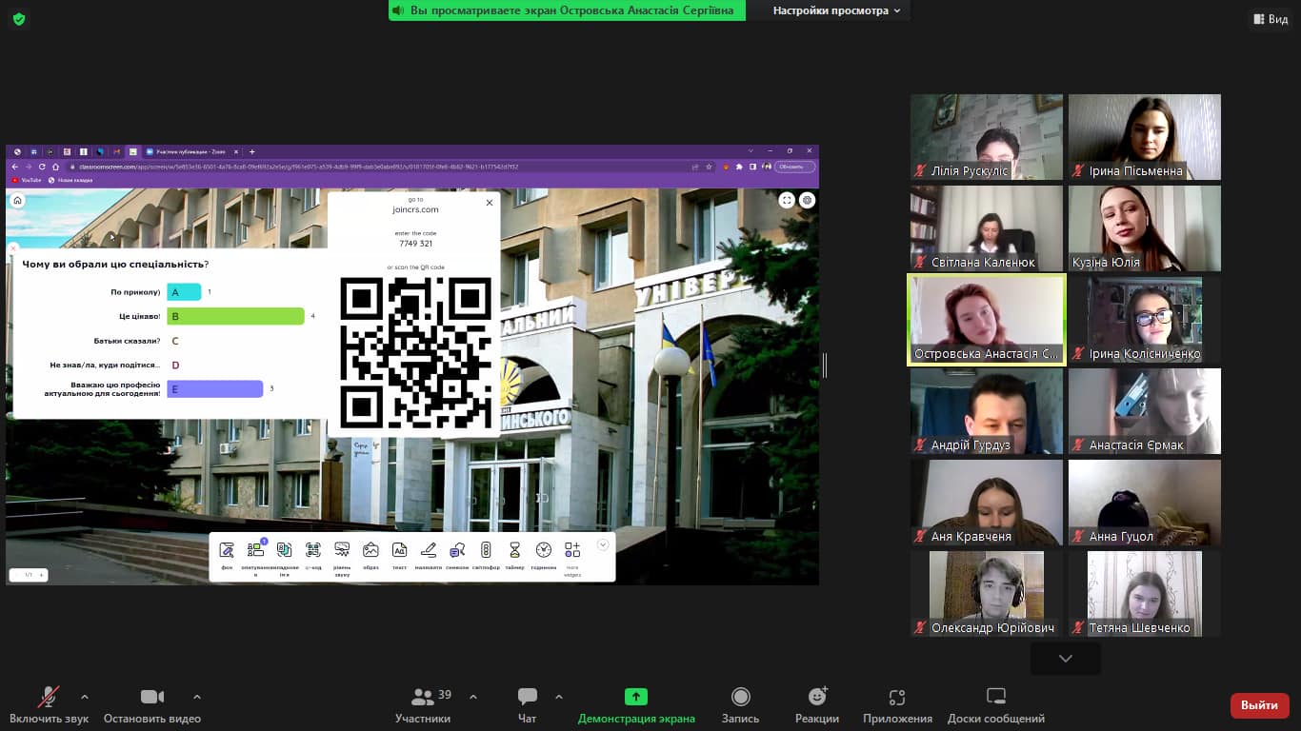Click the green Share Screen icon
Image resolution: width=1301 pixels, height=731 pixels.
(x=635, y=697)
